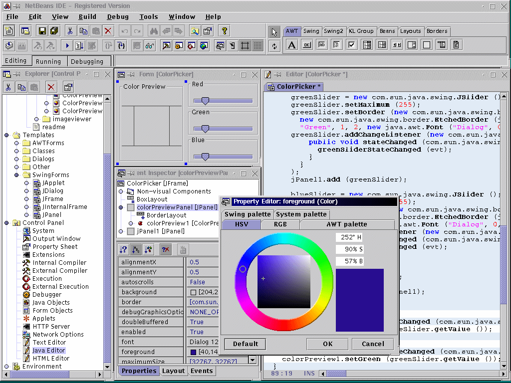The height and width of the screenshot is (383, 511).
Task: Click the Default button in Property Editor
Action: coord(245,344)
